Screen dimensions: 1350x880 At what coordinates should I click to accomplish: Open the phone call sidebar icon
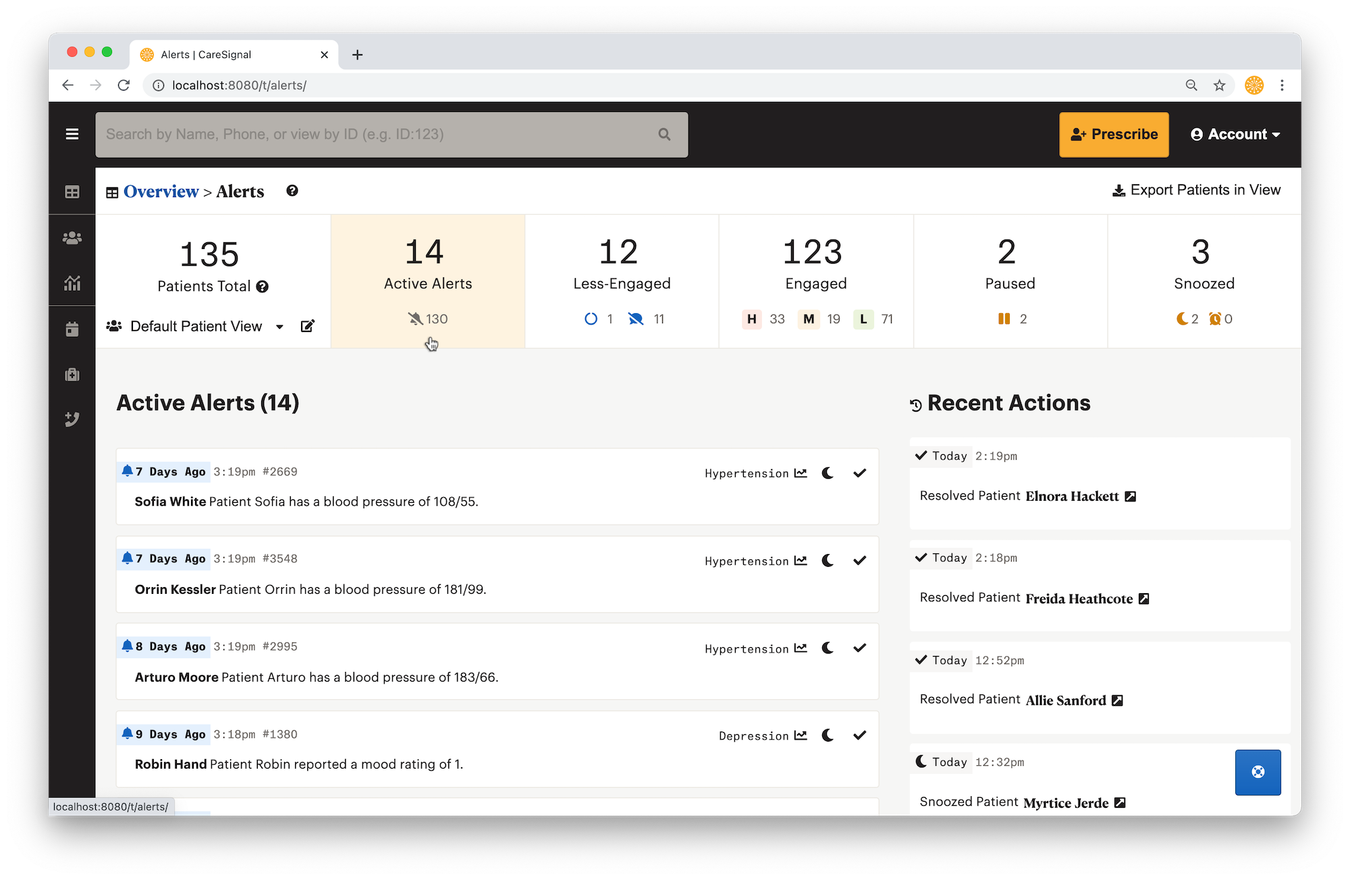tap(72, 419)
